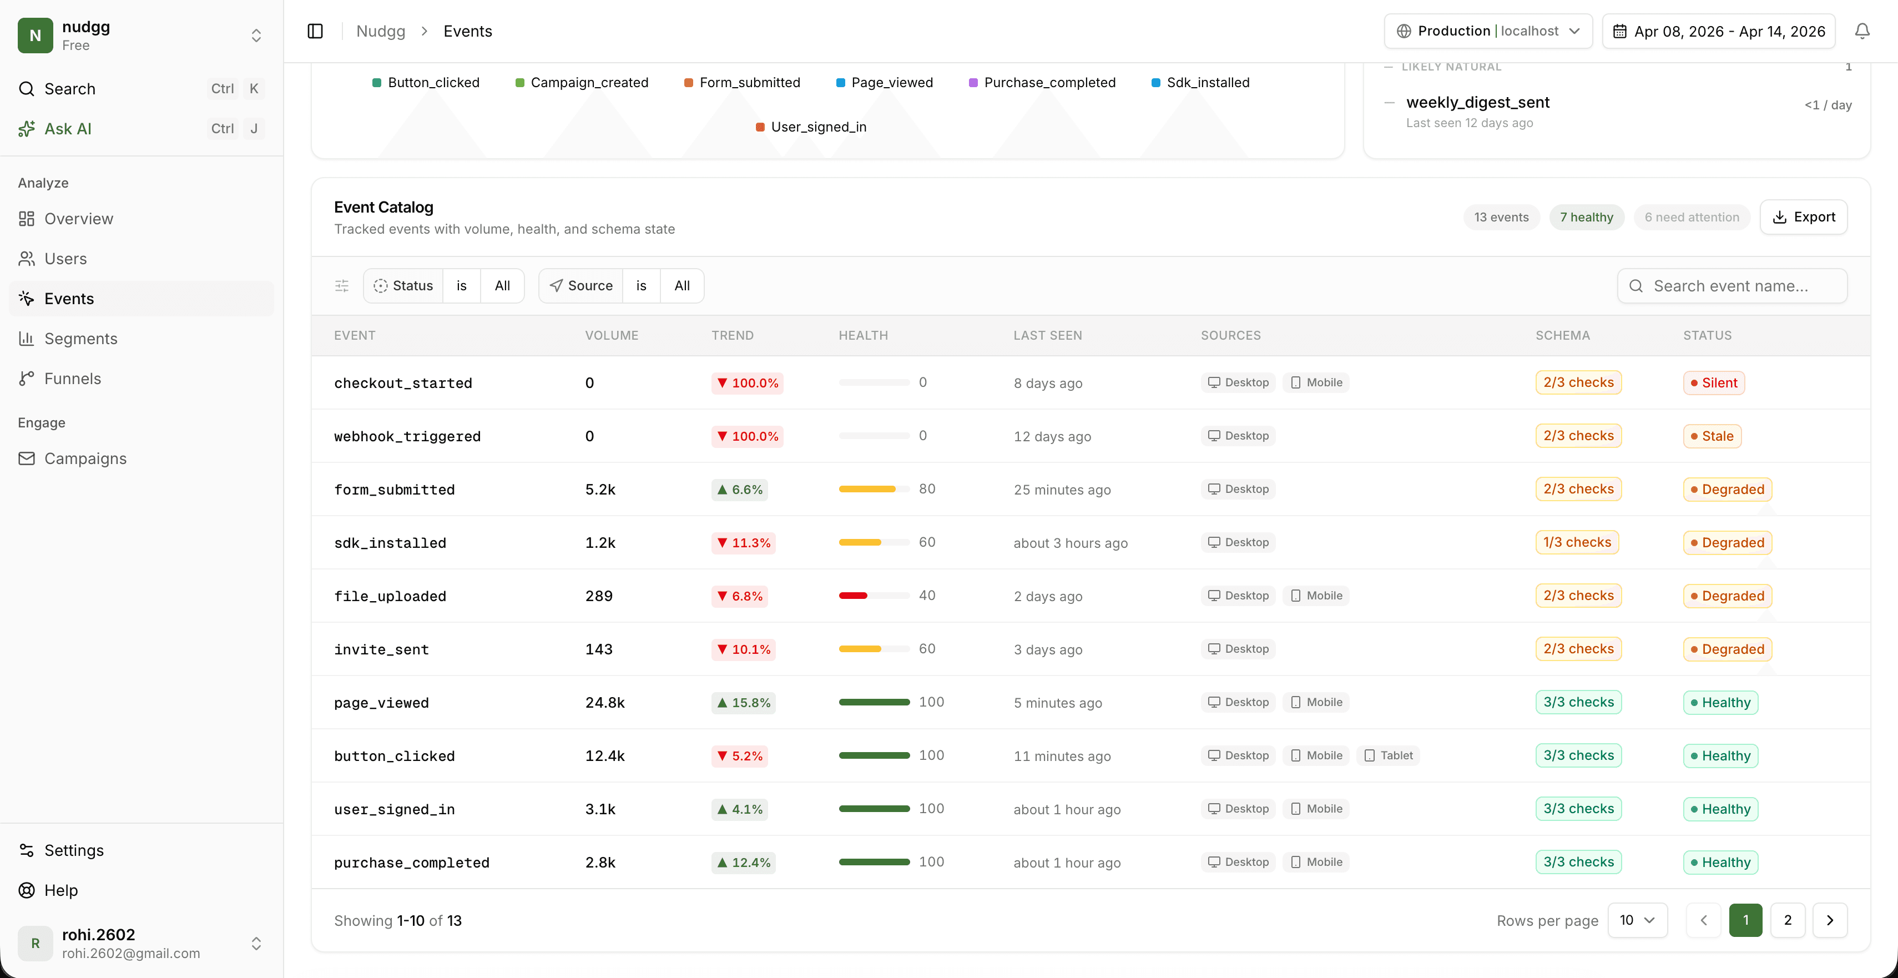Go to page 2 of events
Screen dimensions: 1898x978
click(1788, 920)
